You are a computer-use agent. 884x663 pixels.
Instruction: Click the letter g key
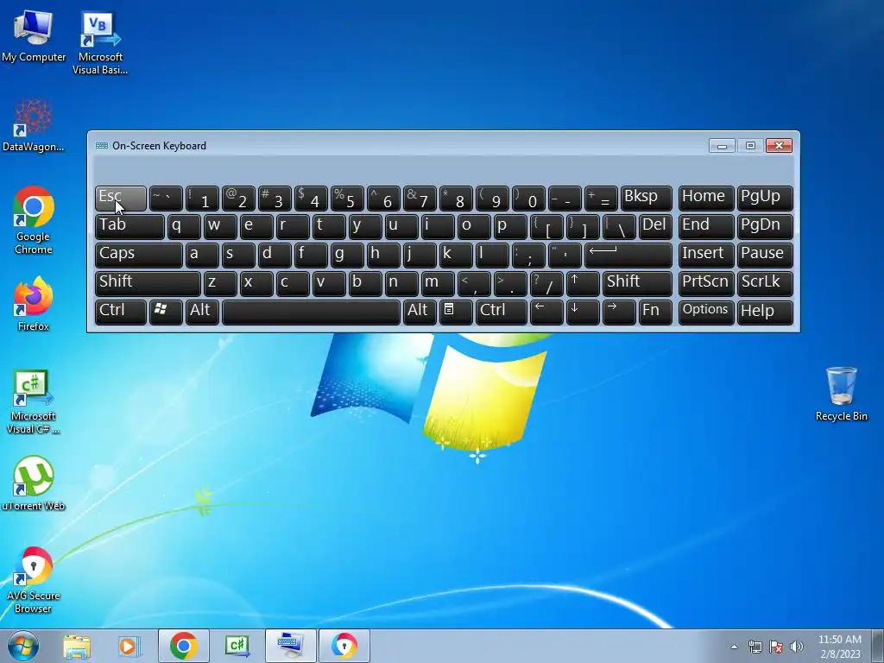(x=347, y=255)
